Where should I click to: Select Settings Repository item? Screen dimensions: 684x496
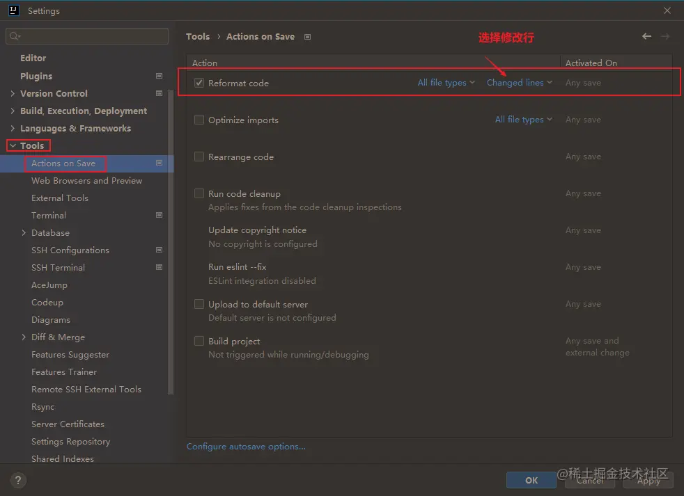tap(70, 442)
